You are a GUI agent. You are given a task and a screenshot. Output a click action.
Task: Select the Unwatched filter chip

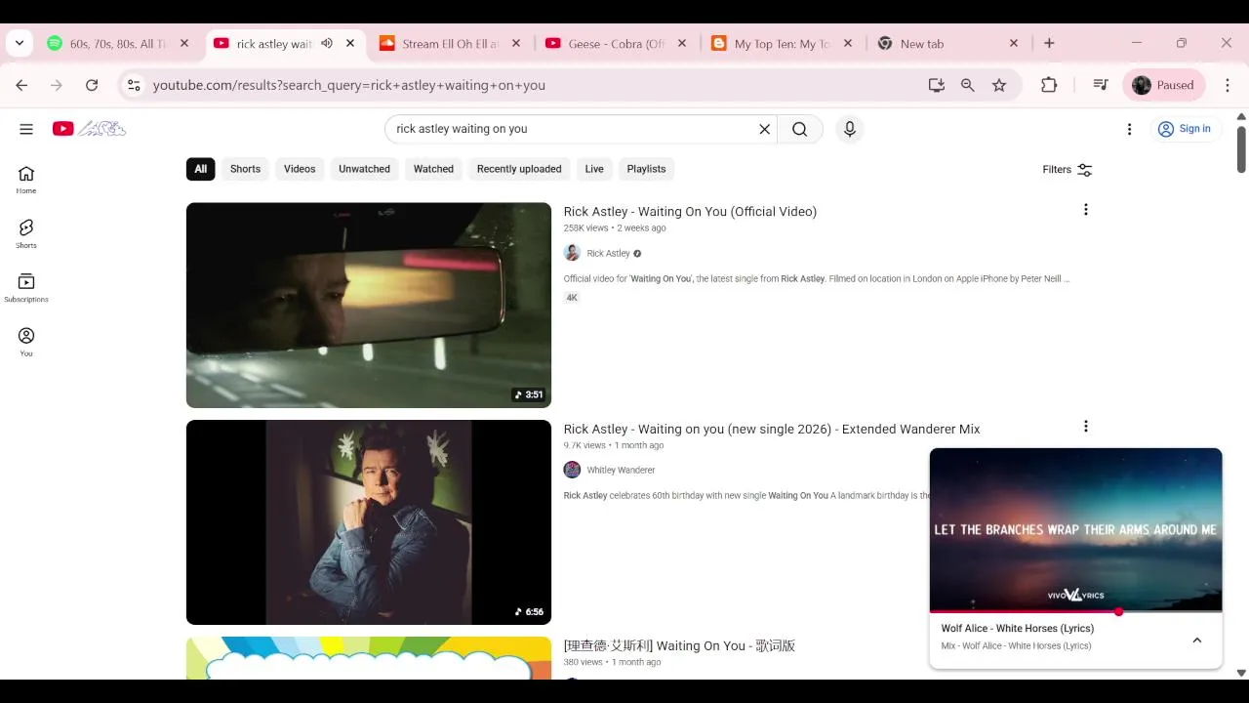click(x=364, y=169)
